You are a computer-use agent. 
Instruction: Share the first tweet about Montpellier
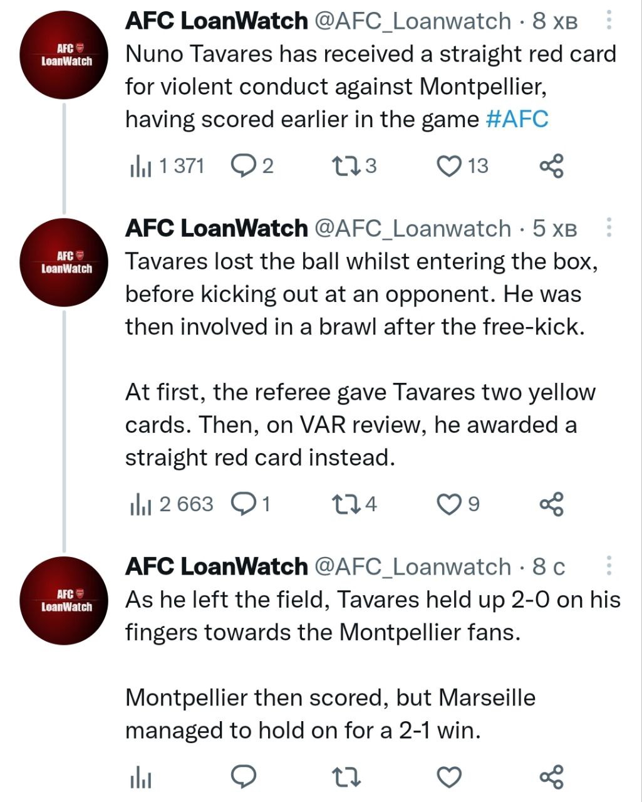(x=551, y=166)
